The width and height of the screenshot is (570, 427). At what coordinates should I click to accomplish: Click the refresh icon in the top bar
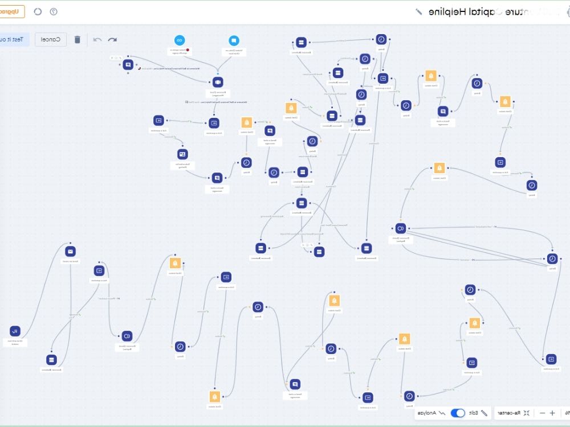click(x=37, y=11)
